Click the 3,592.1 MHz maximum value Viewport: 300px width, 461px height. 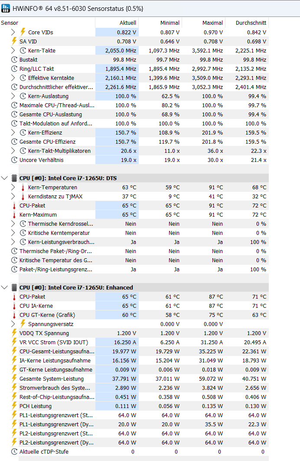pos(208,50)
